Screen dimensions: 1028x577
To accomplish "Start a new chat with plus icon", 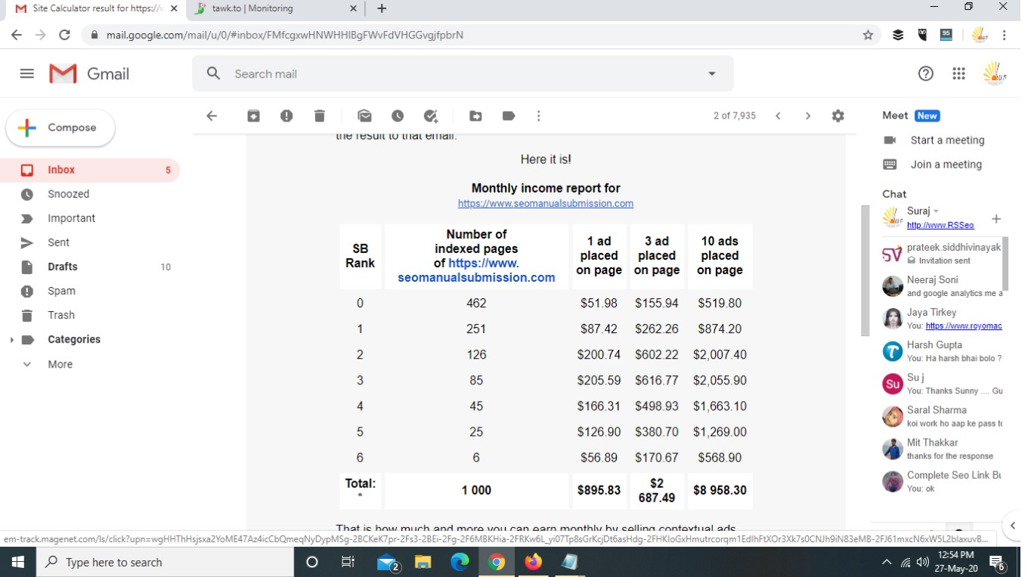I will [996, 218].
